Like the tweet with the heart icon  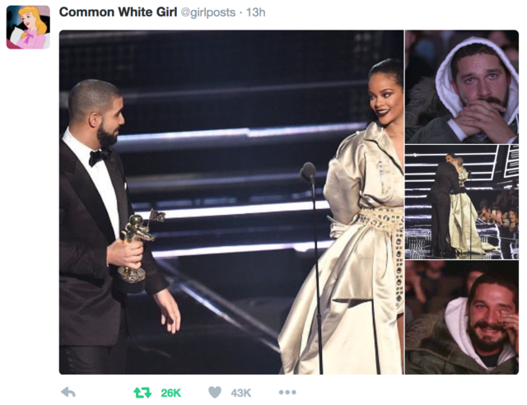(215, 392)
